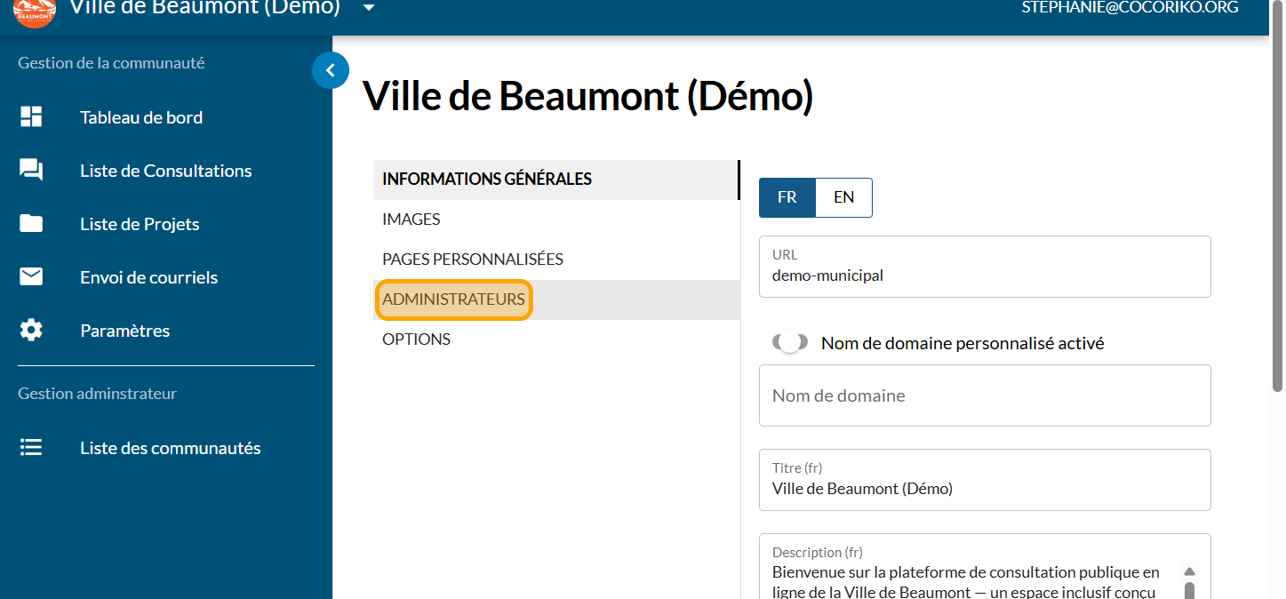1286x599 pixels.
Task: Go to Pages personnalisées section
Action: 472,260
